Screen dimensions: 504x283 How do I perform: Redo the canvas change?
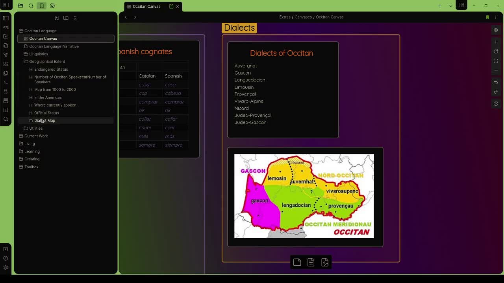(x=496, y=92)
